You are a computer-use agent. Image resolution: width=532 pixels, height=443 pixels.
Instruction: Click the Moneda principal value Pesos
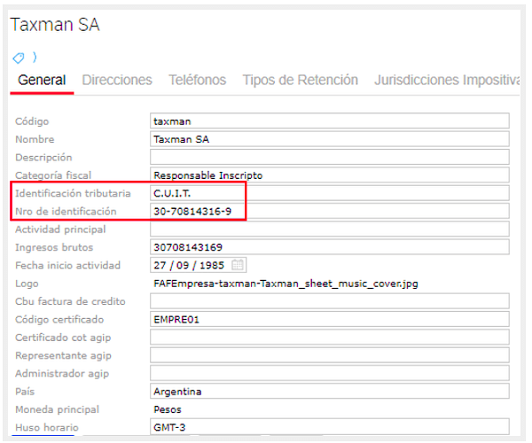(168, 409)
